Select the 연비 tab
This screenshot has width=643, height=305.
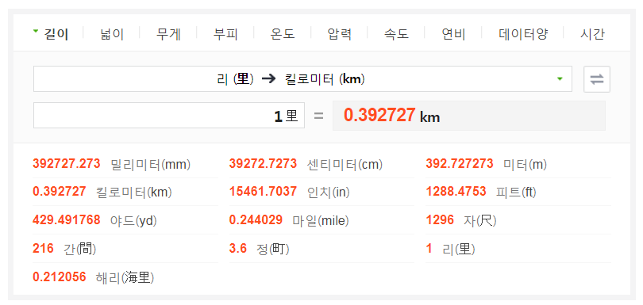453,34
